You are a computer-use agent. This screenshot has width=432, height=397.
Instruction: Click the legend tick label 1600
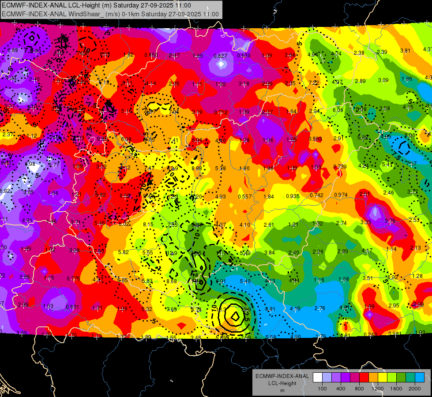tap(396, 389)
